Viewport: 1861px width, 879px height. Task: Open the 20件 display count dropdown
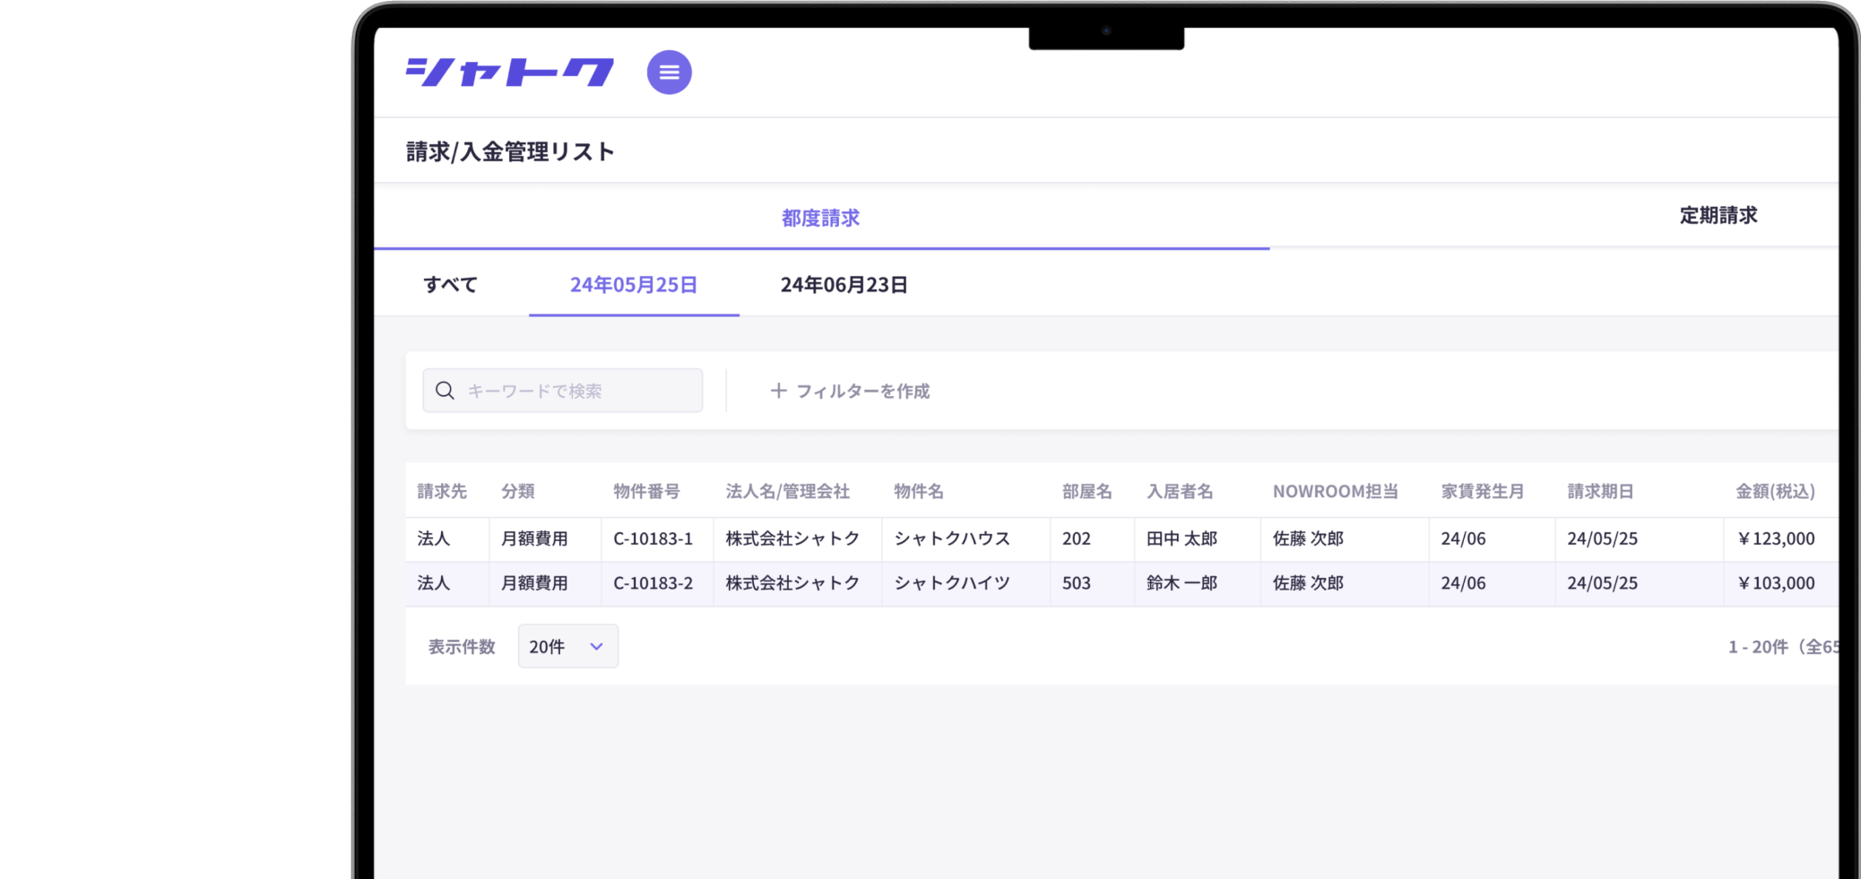pos(568,646)
